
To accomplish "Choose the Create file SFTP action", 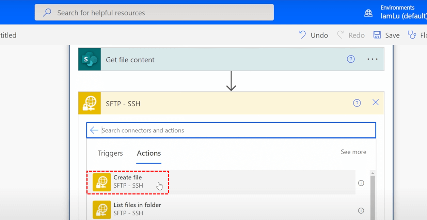I will [128, 182].
